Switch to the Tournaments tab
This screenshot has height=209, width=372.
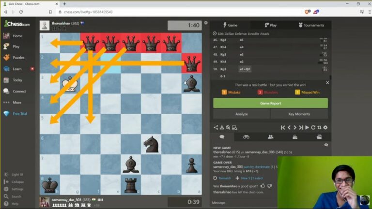311,25
